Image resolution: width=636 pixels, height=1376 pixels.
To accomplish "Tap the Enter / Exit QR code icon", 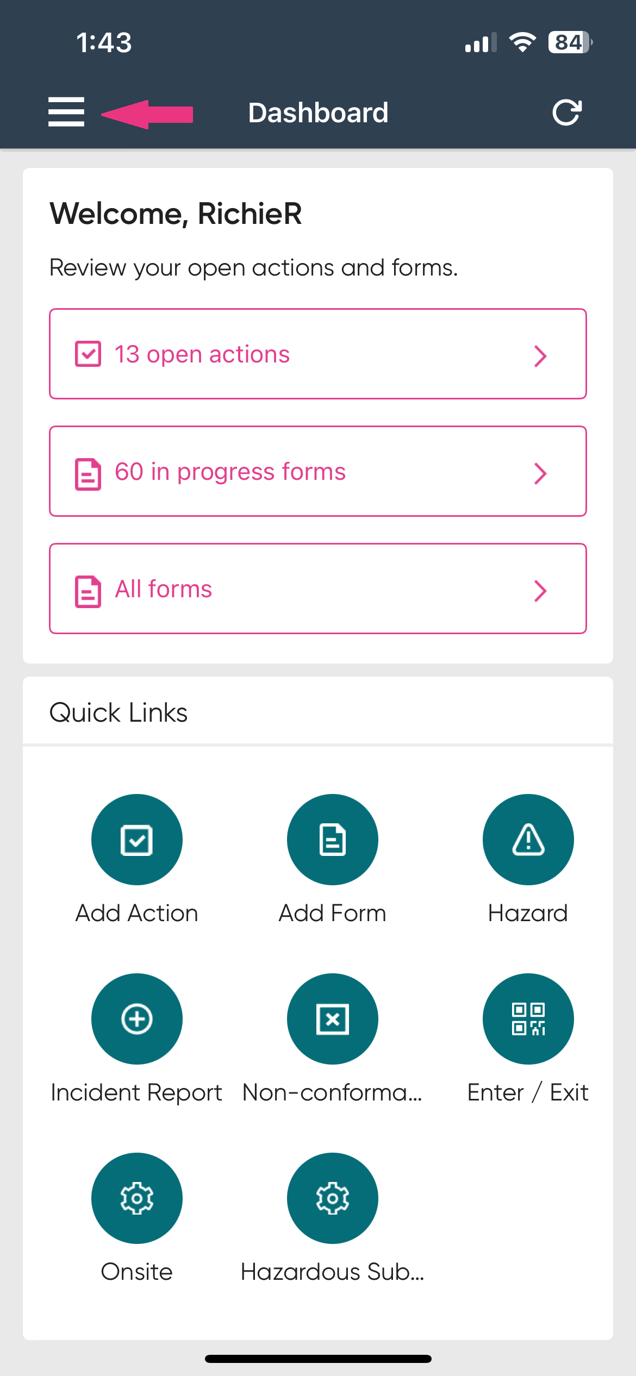I will (528, 1019).
